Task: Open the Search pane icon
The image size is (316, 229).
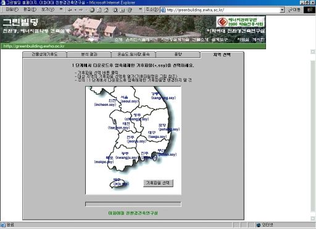Action: (115, 10)
